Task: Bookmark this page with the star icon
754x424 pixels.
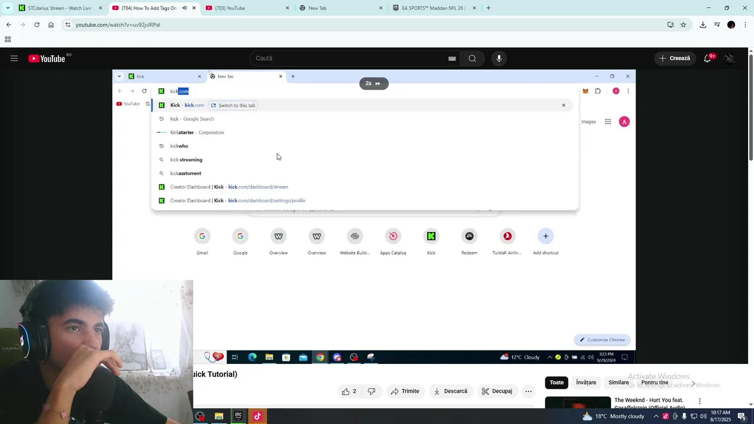Action: coord(683,25)
